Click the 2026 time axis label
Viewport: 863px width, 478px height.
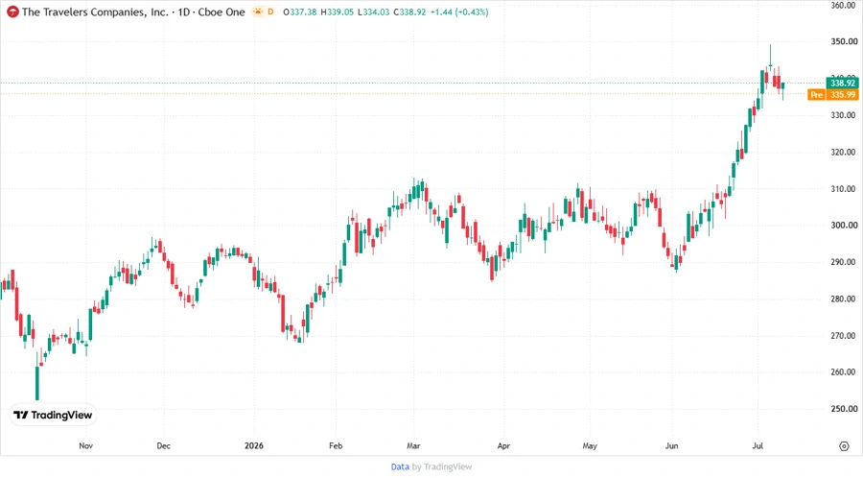[254, 445]
